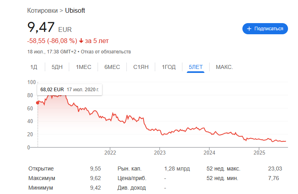Click the 2024 label on chart axis

(209, 153)
